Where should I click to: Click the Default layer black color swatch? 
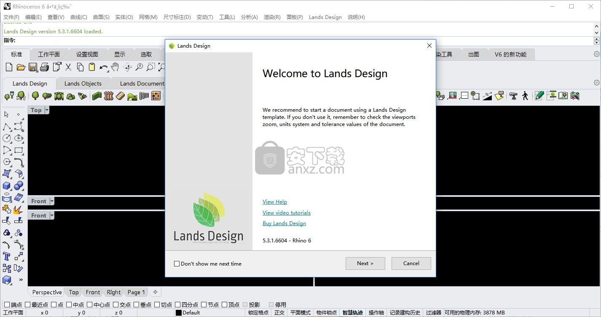(x=179, y=313)
